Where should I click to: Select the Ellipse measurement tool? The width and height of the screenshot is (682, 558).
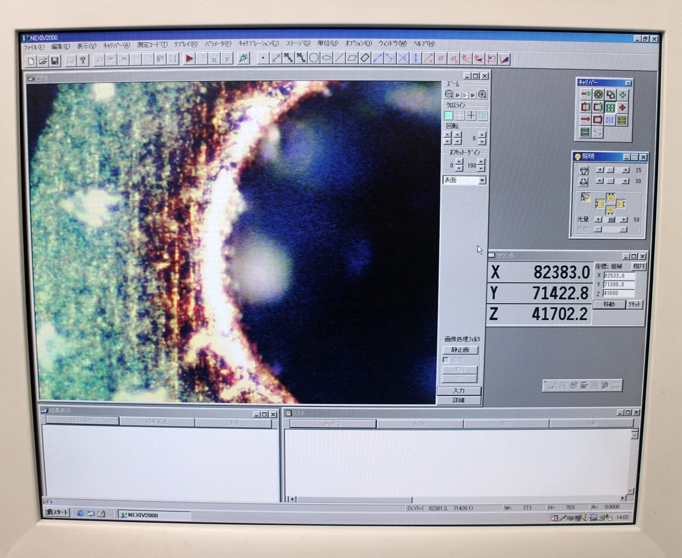click(x=327, y=58)
